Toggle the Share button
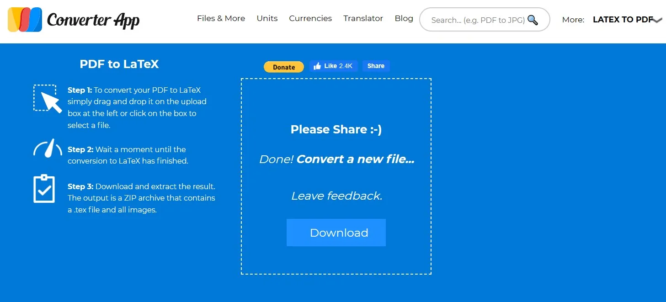 [x=376, y=65]
